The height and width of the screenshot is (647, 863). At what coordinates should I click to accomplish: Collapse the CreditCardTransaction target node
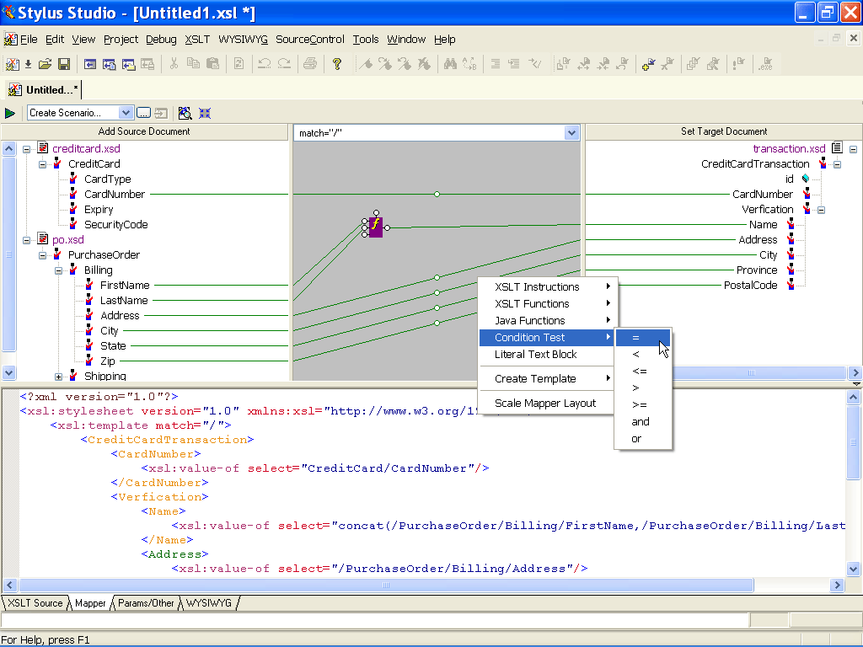(x=836, y=165)
